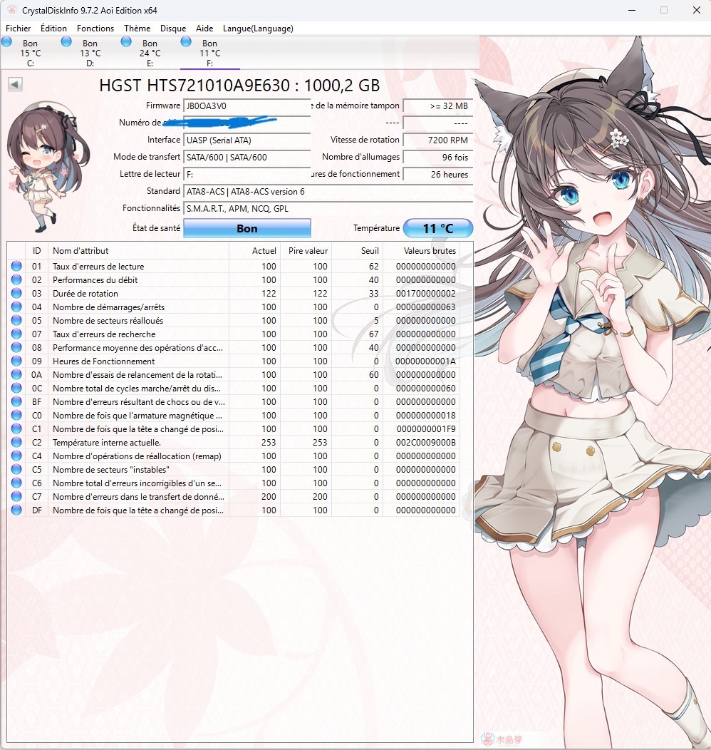Click the CrystalDiskInfo app icon in title bar

11,11
